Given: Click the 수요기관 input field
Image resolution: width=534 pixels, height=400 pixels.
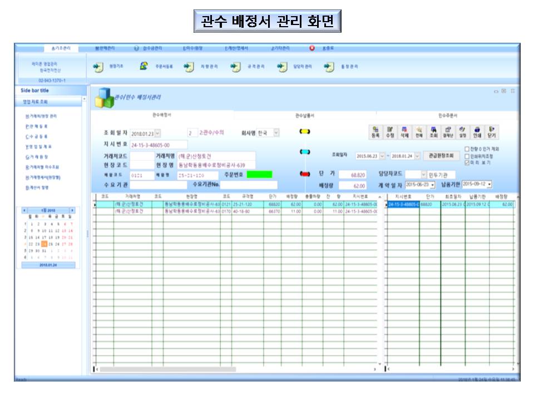Looking at the screenshot, I should 159,185.
